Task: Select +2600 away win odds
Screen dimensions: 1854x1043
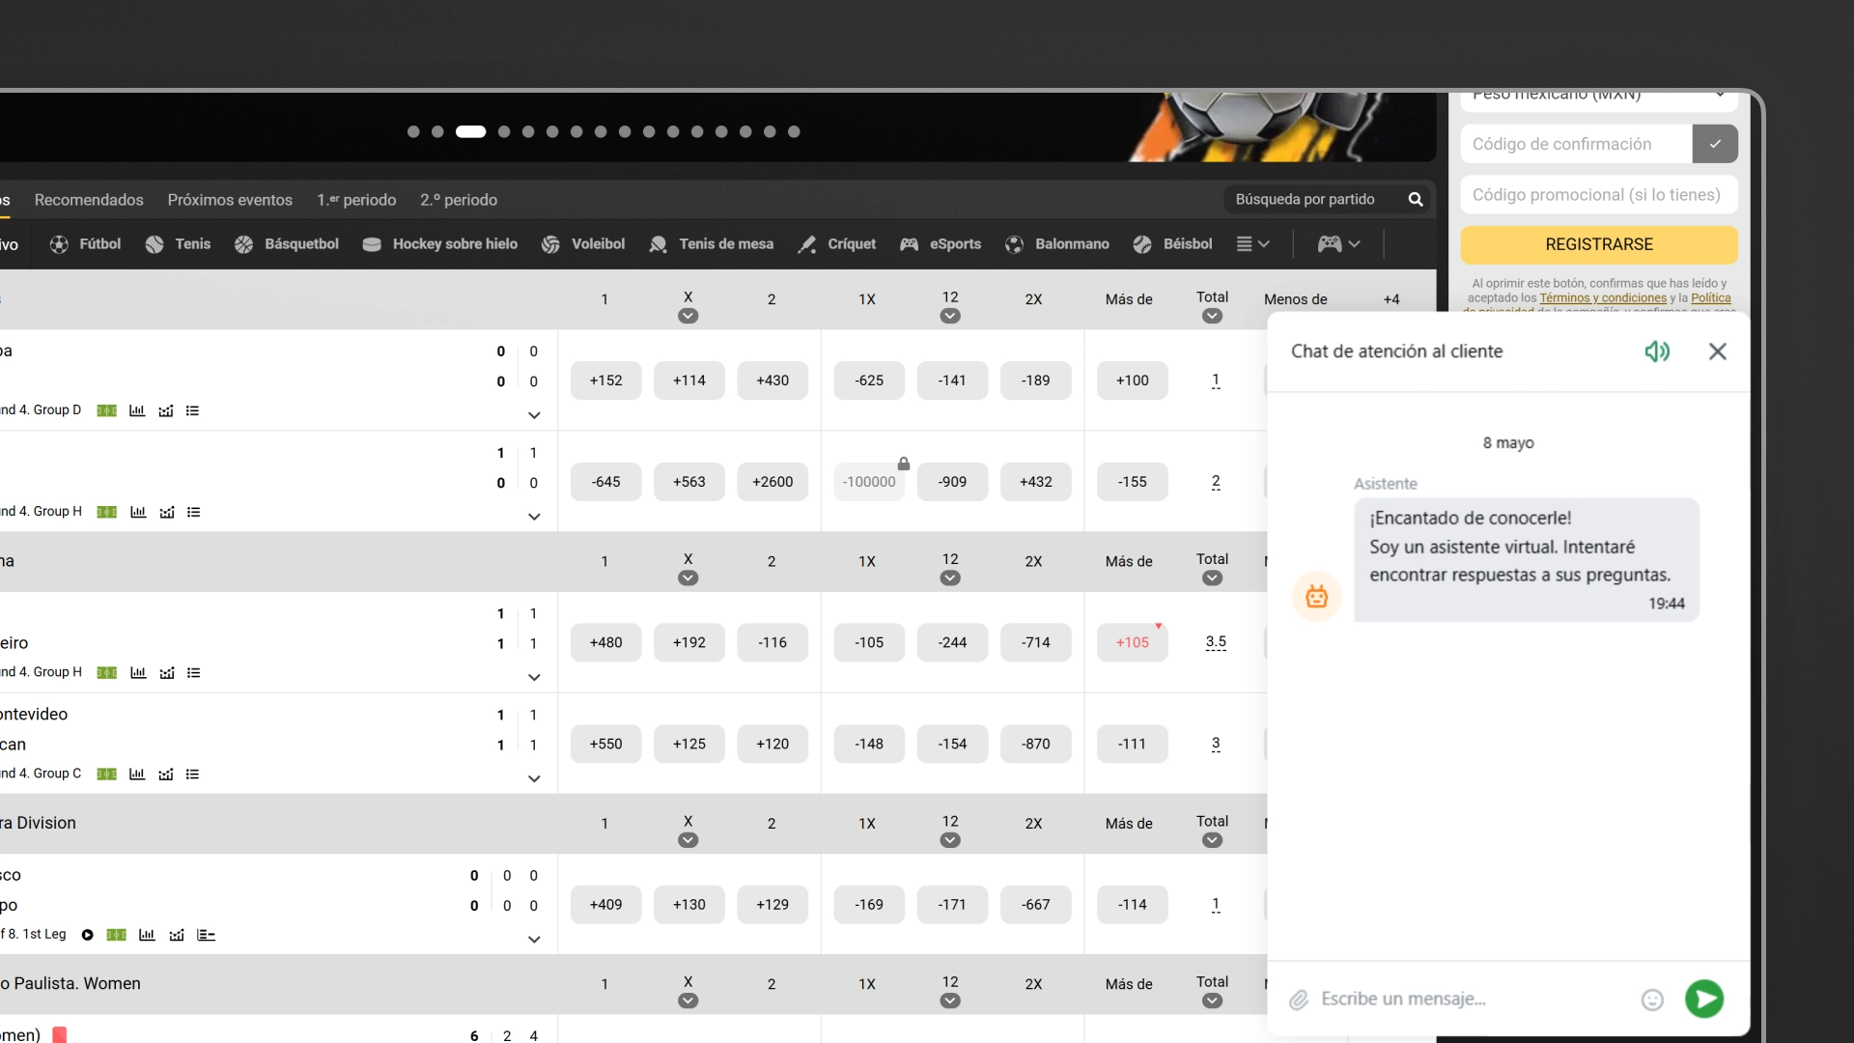Action: click(x=772, y=482)
